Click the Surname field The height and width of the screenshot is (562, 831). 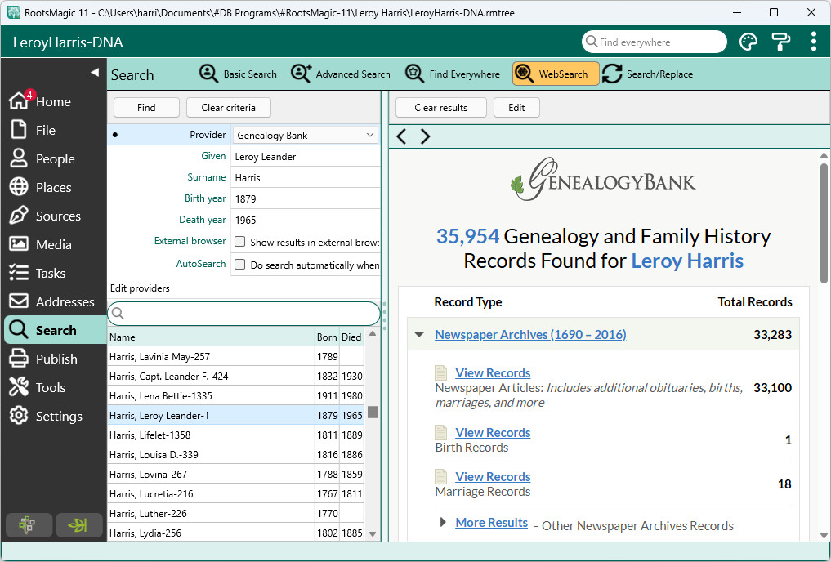[x=306, y=177]
